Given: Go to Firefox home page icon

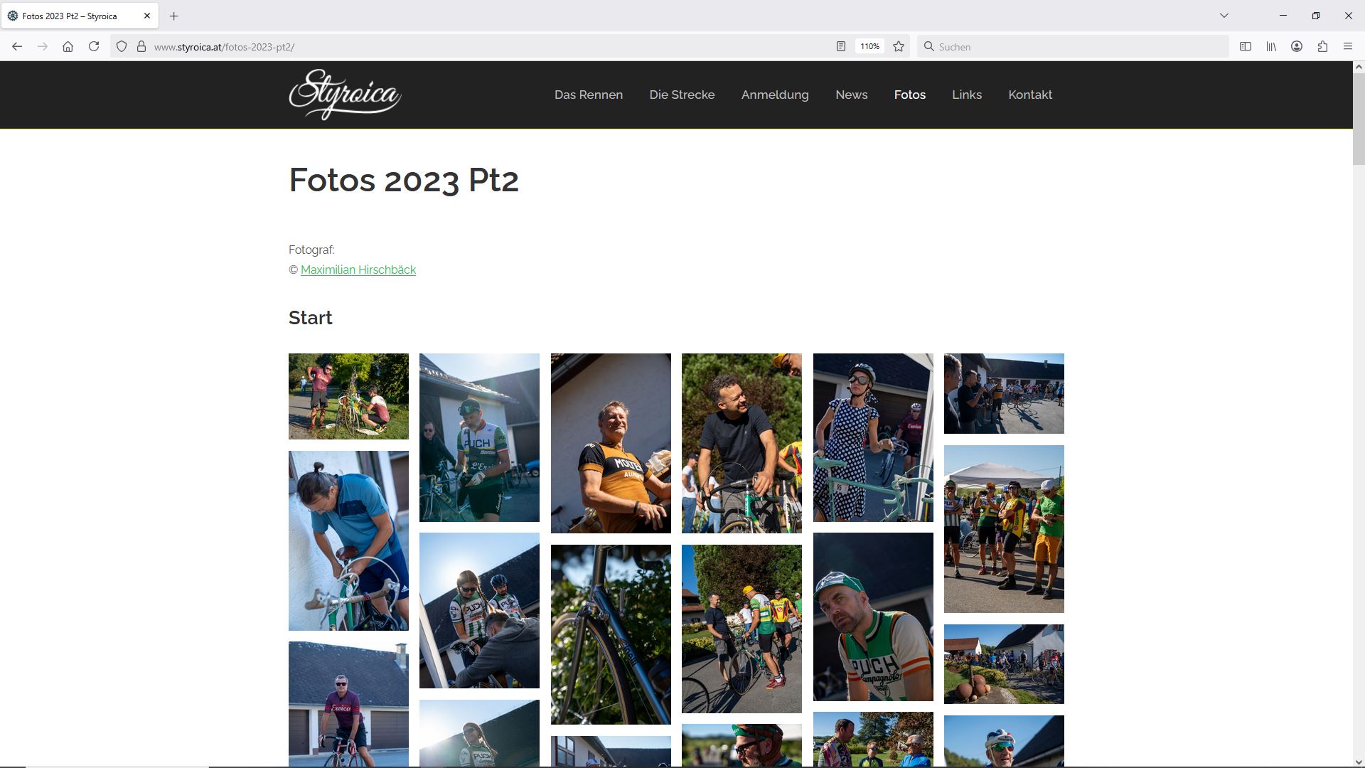Looking at the screenshot, I should coord(68,46).
